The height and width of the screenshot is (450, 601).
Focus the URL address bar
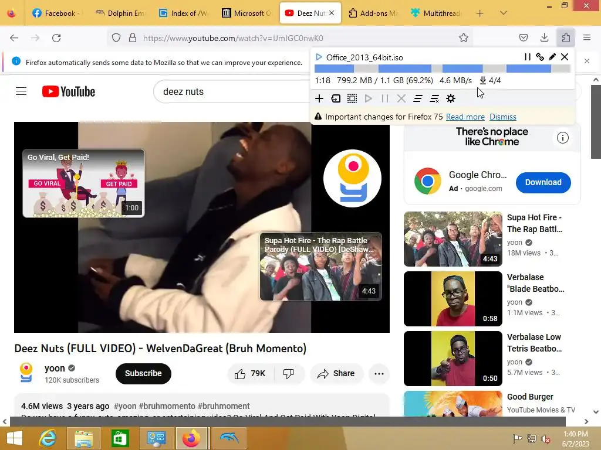pos(291,38)
